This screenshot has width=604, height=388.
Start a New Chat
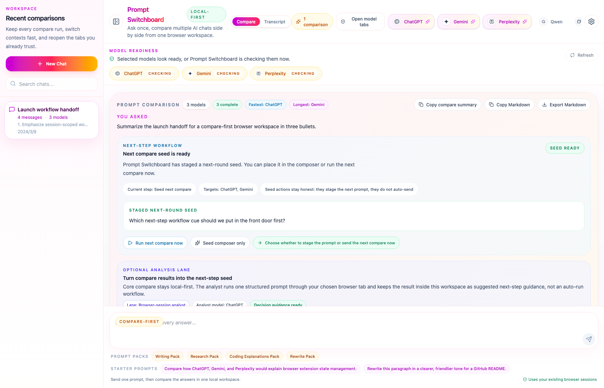[x=51, y=64]
